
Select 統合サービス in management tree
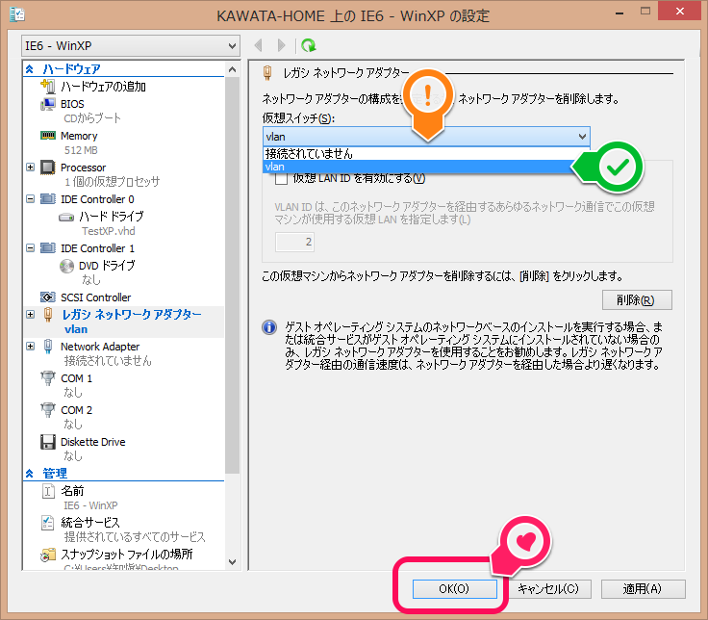click(90, 523)
